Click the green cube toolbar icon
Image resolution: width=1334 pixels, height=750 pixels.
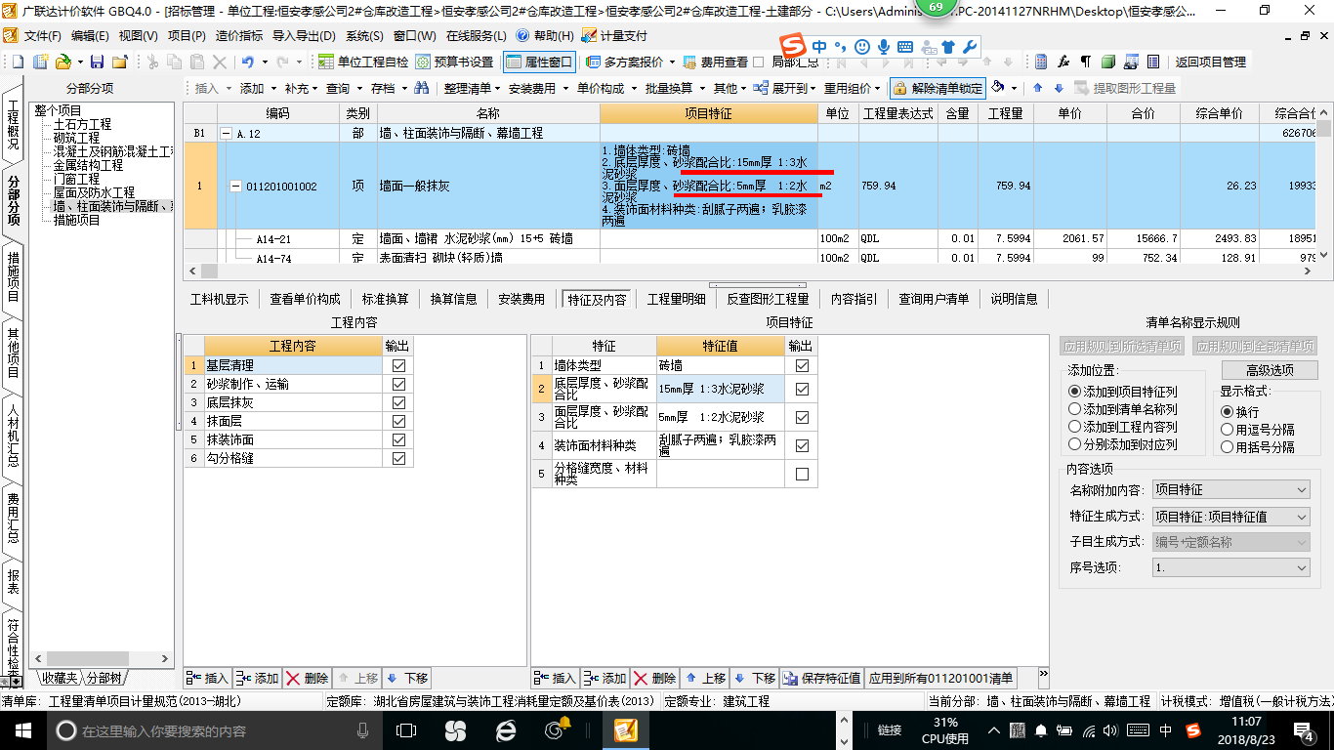coord(1108,62)
